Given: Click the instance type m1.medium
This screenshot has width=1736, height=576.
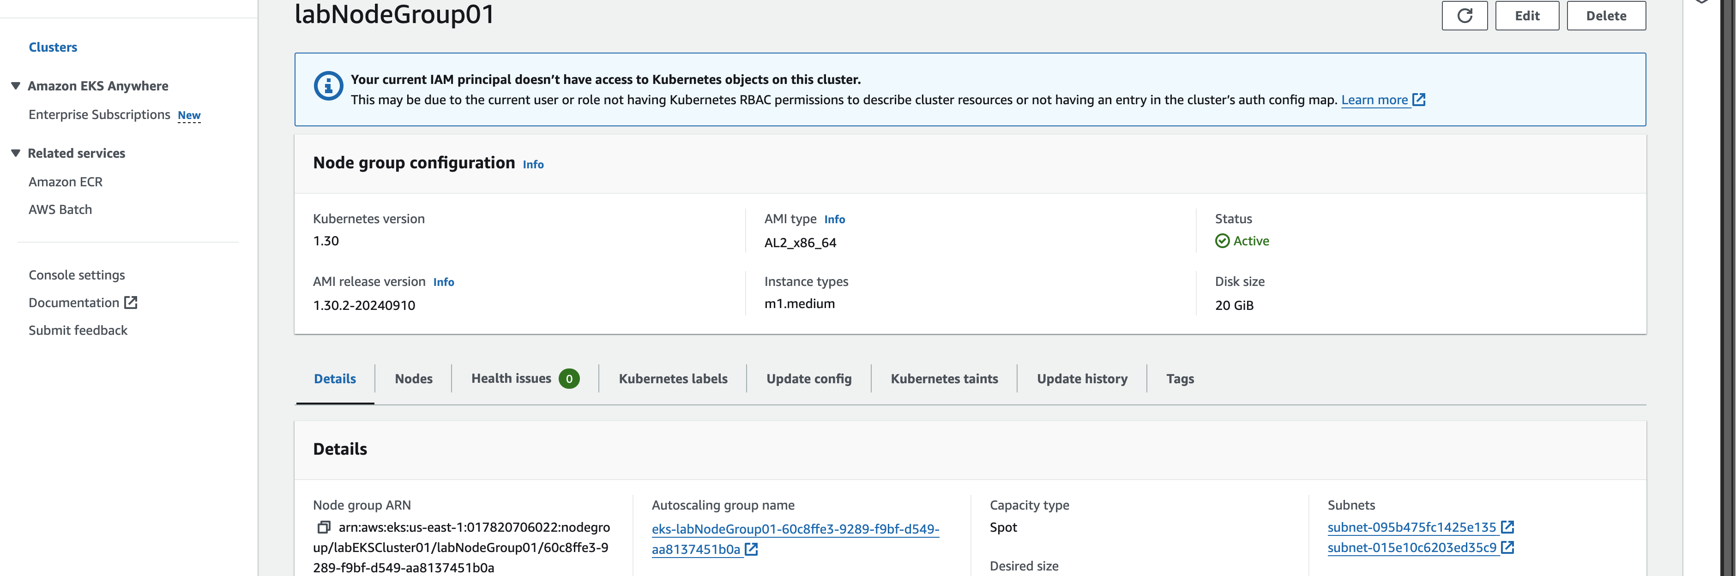Looking at the screenshot, I should (x=799, y=303).
